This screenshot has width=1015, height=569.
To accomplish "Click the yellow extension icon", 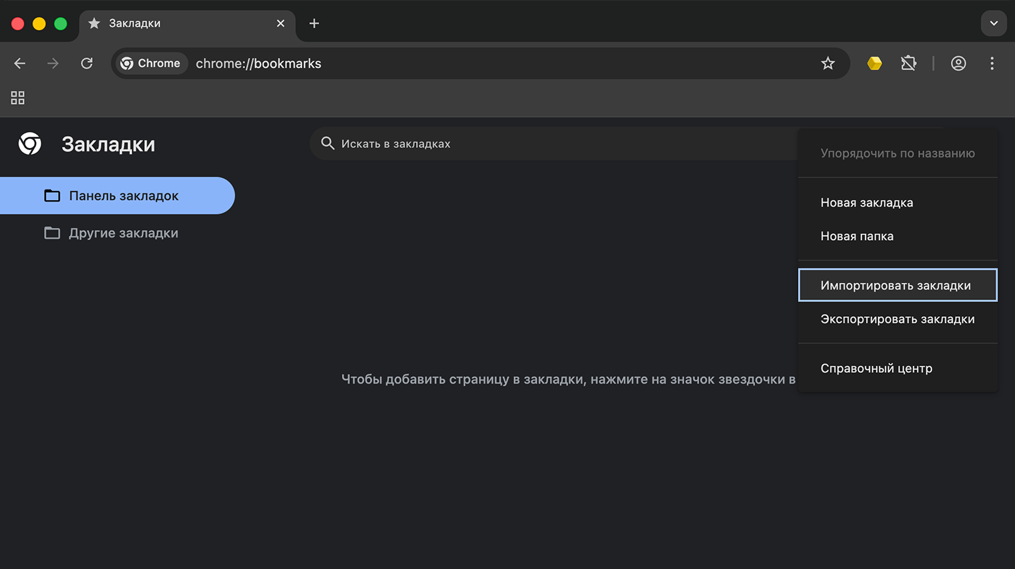I will [x=875, y=63].
